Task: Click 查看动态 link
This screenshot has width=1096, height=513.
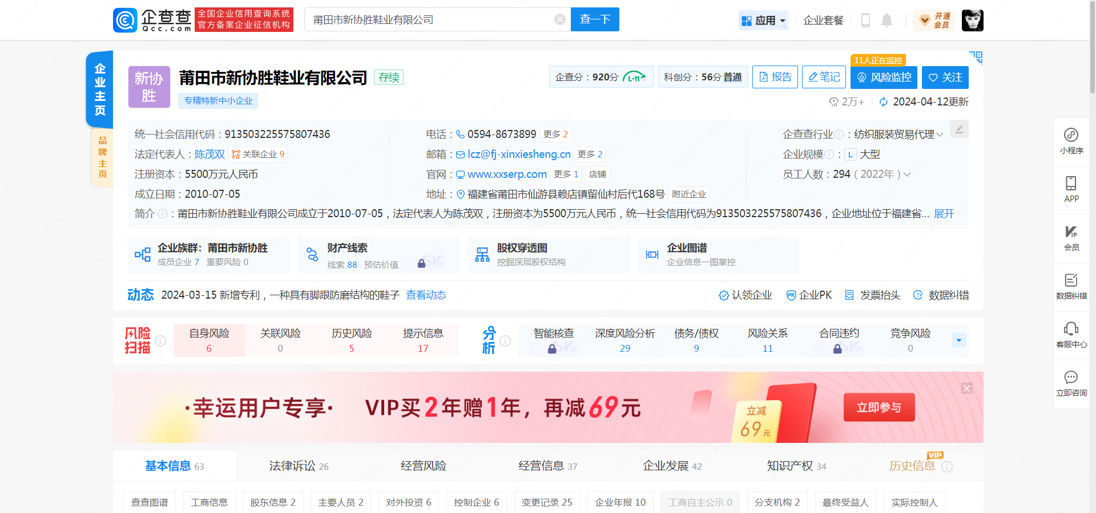Action: [x=426, y=295]
